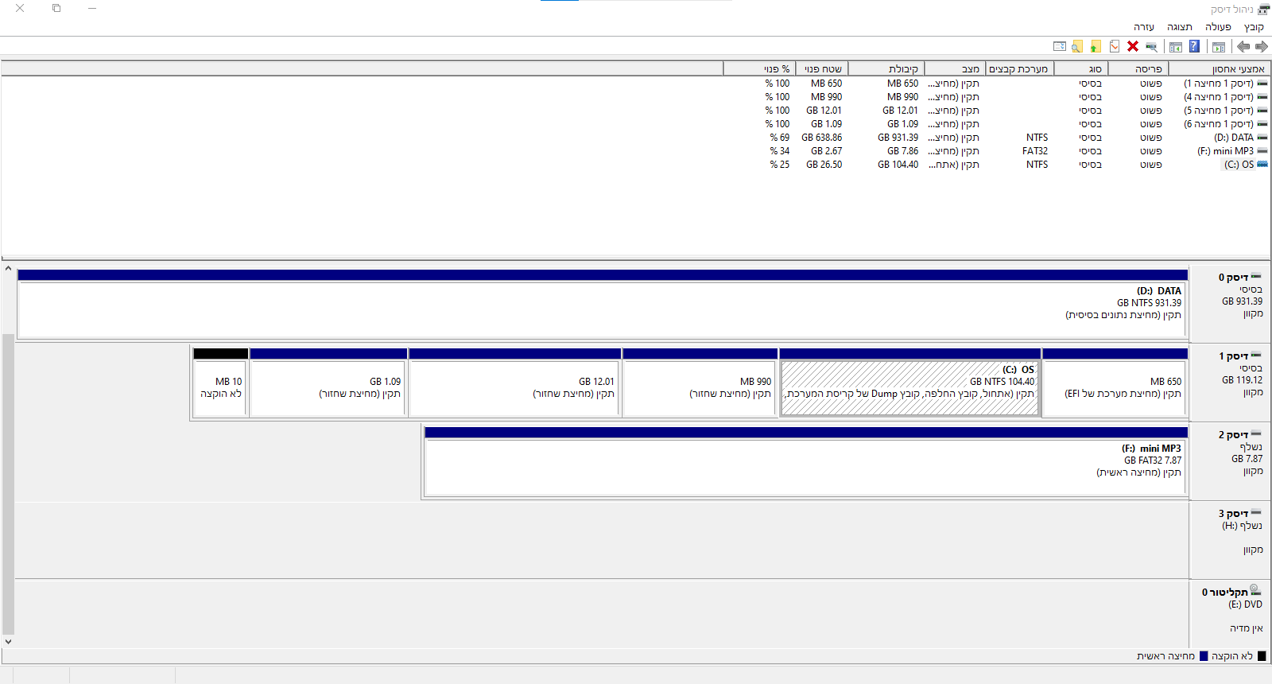Open the קובץ menu
The width and height of the screenshot is (1272, 684).
(1254, 27)
